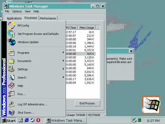Screen dimensions: 165x124
Task: Switch to the Applications tab
Action: pyautogui.click(x=14, y=18)
